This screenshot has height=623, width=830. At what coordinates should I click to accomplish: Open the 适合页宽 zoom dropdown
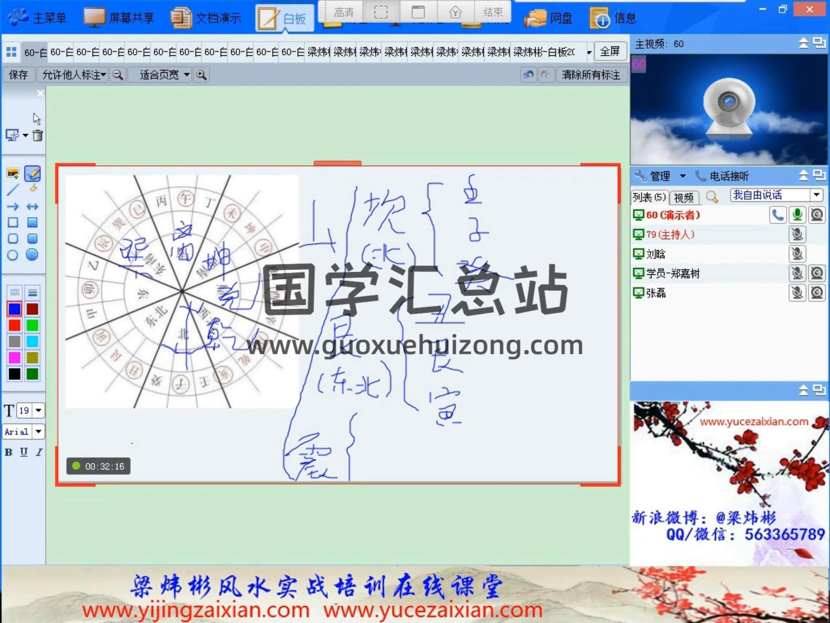click(x=186, y=75)
